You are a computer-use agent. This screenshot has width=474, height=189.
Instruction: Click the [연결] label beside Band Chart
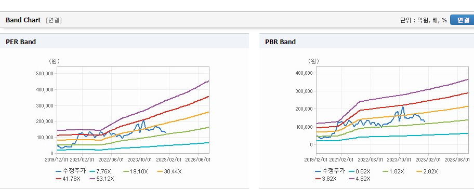tap(54, 20)
